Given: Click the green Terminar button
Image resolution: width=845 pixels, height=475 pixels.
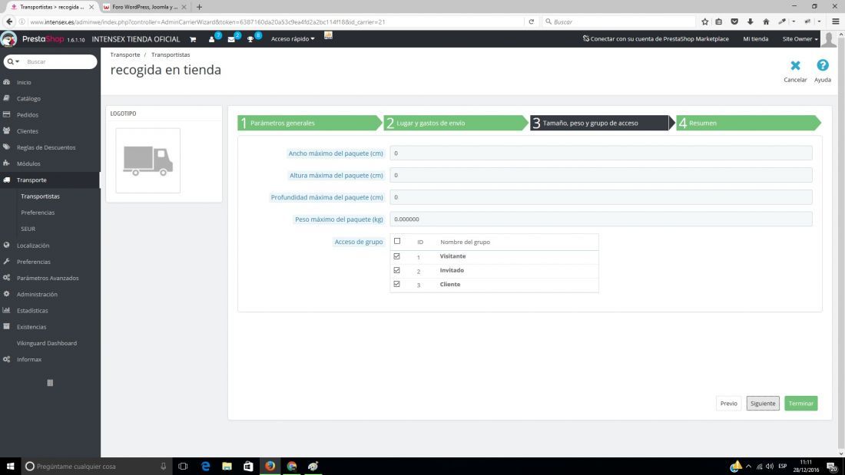Looking at the screenshot, I should pos(800,404).
